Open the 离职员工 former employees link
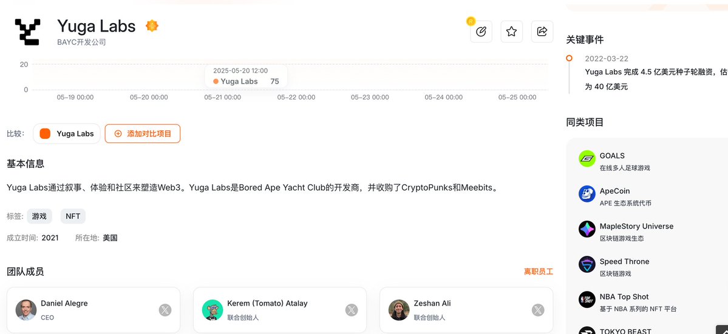This screenshot has width=728, height=334. pos(539,272)
